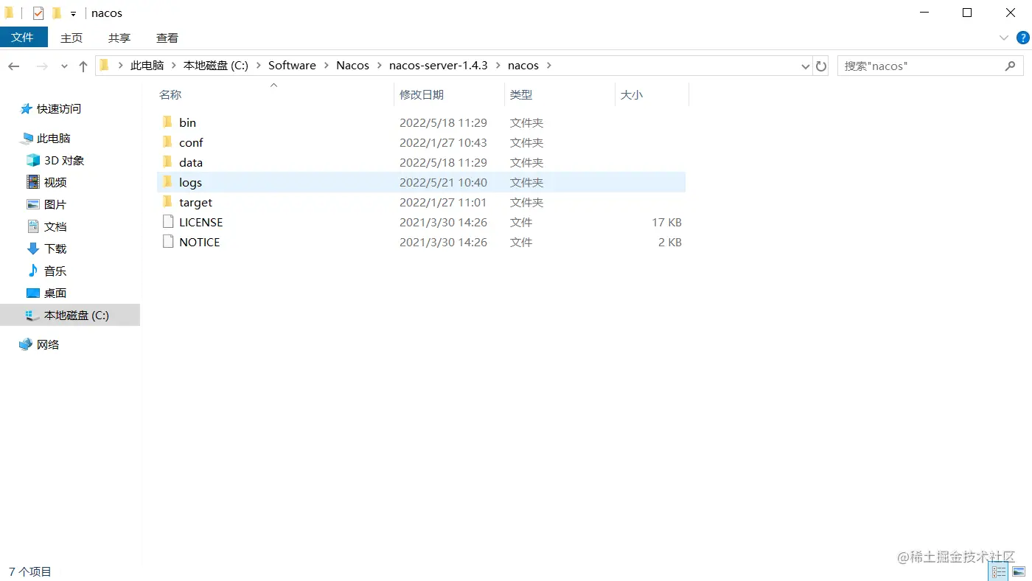Expand chevron after Nacos in path
1032x581 pixels.
tap(379, 66)
